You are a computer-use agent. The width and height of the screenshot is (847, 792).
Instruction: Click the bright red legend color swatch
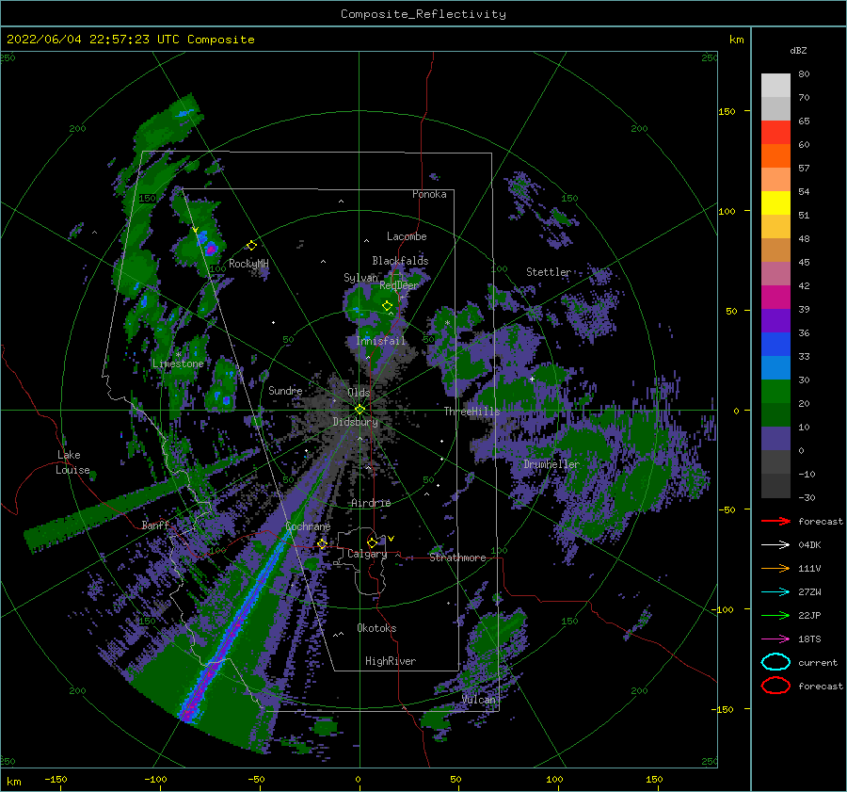775,133
